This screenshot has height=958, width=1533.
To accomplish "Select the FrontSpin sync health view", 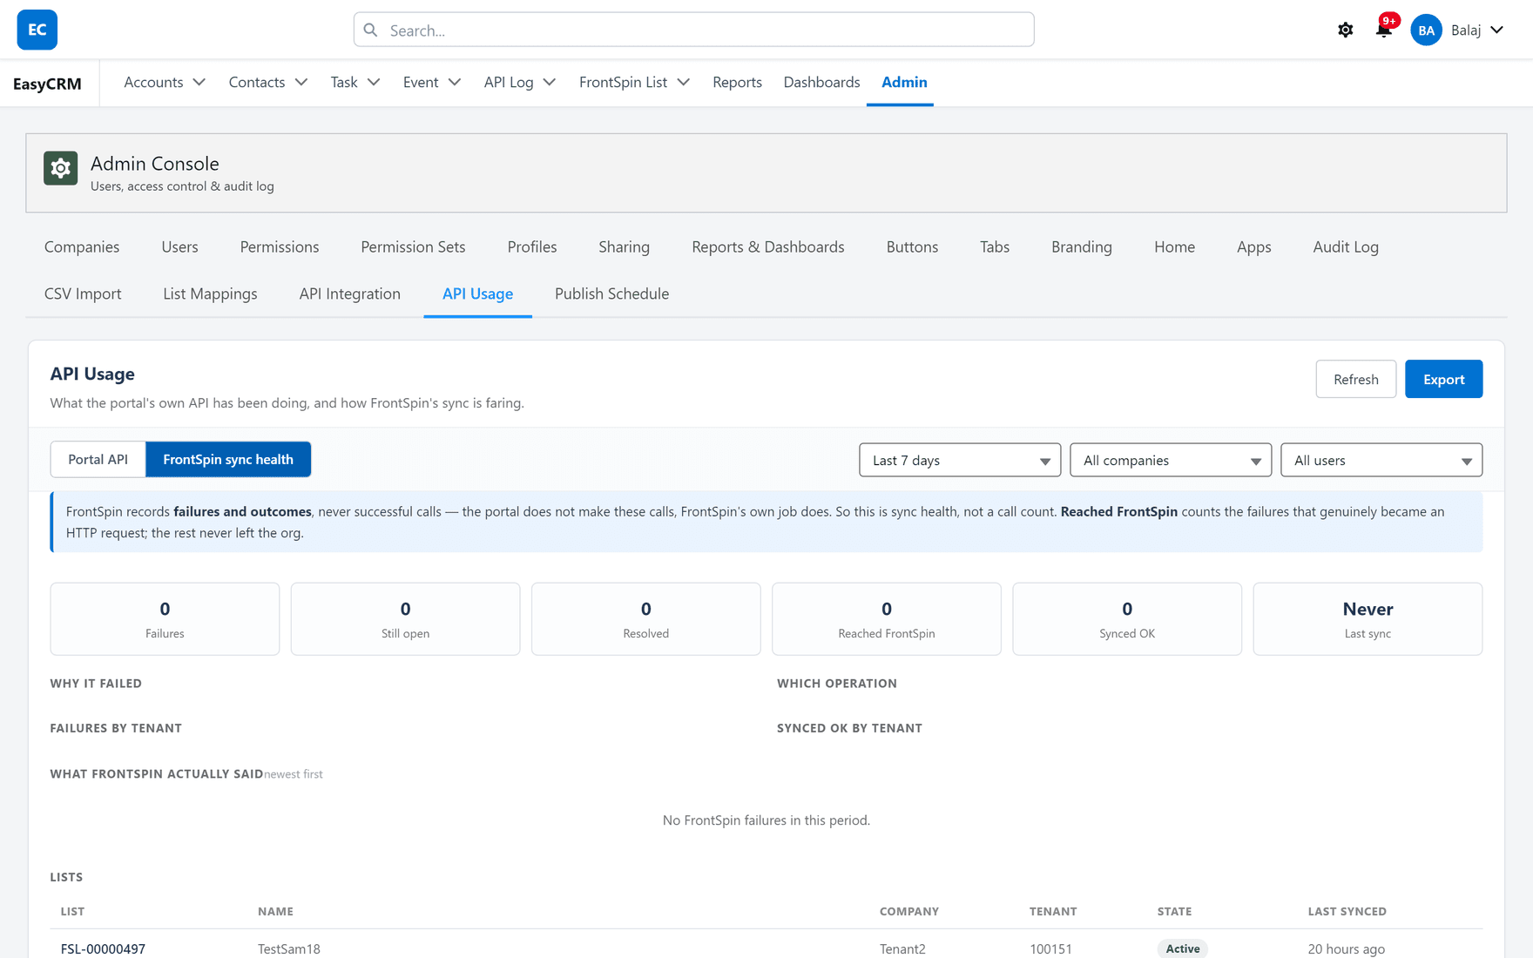I will [x=228, y=459].
